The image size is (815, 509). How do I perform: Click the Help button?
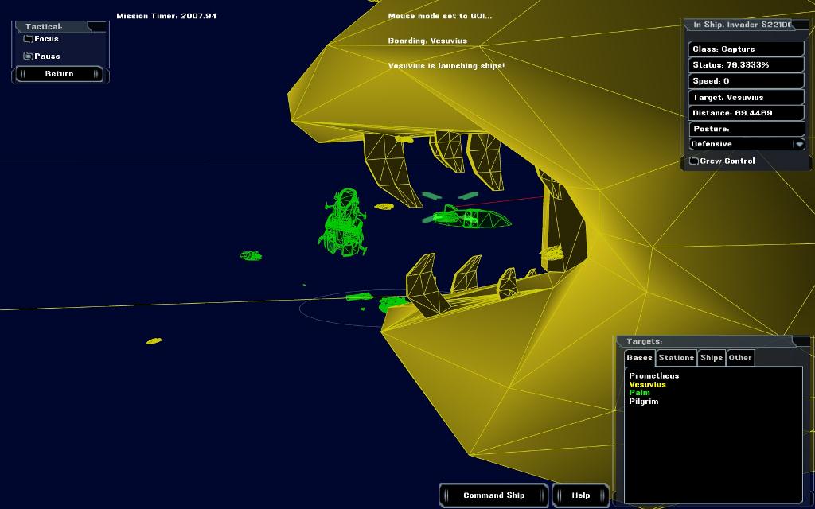click(x=580, y=495)
